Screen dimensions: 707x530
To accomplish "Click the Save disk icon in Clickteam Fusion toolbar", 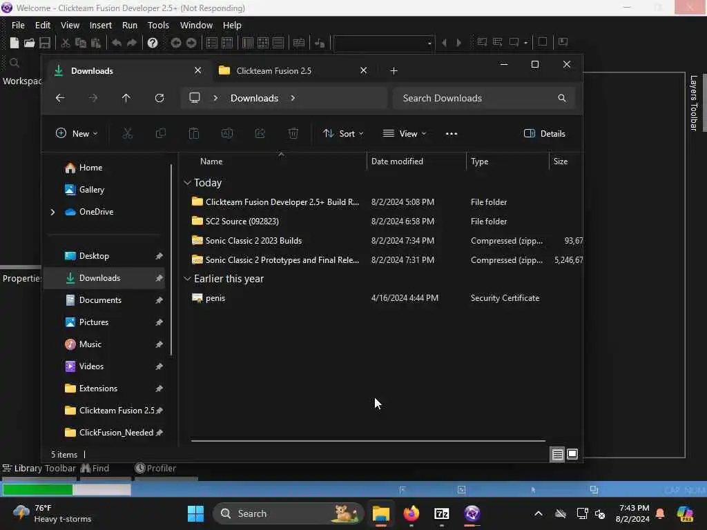I will [45, 43].
